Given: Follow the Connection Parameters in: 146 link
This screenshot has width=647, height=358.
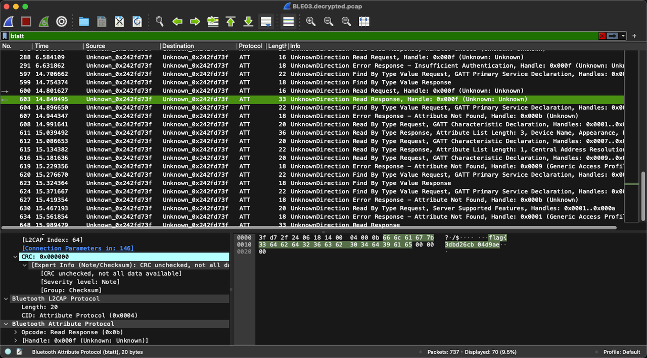Looking at the screenshot, I should point(78,248).
